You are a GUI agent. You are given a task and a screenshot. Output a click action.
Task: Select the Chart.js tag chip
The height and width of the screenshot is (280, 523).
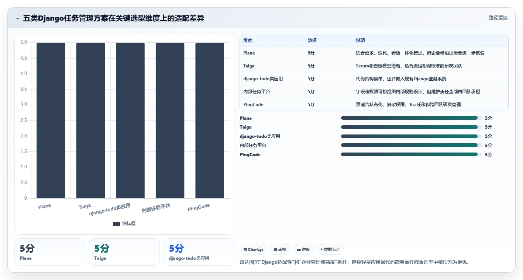[x=253, y=249]
